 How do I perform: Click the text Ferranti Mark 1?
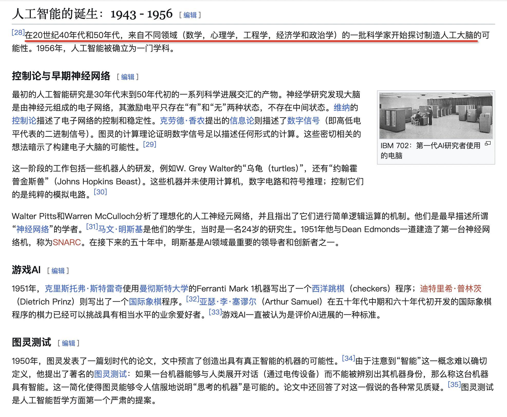pos(225,289)
